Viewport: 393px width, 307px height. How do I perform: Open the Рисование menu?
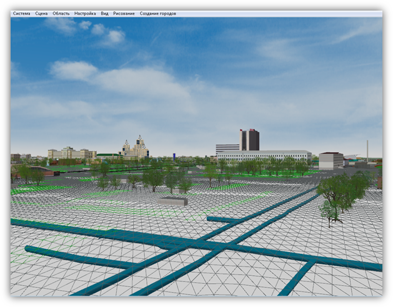(x=124, y=13)
